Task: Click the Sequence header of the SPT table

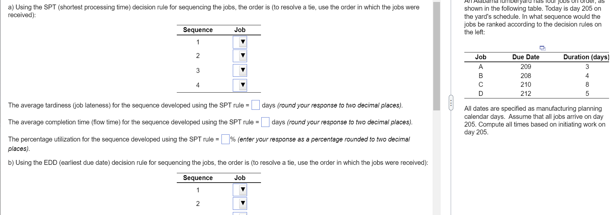Action: (198, 30)
